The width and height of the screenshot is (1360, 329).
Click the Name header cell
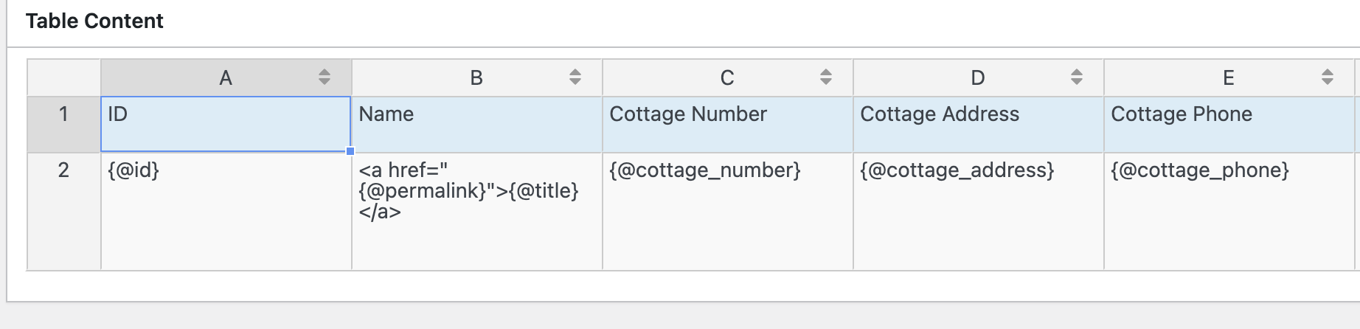click(x=476, y=124)
